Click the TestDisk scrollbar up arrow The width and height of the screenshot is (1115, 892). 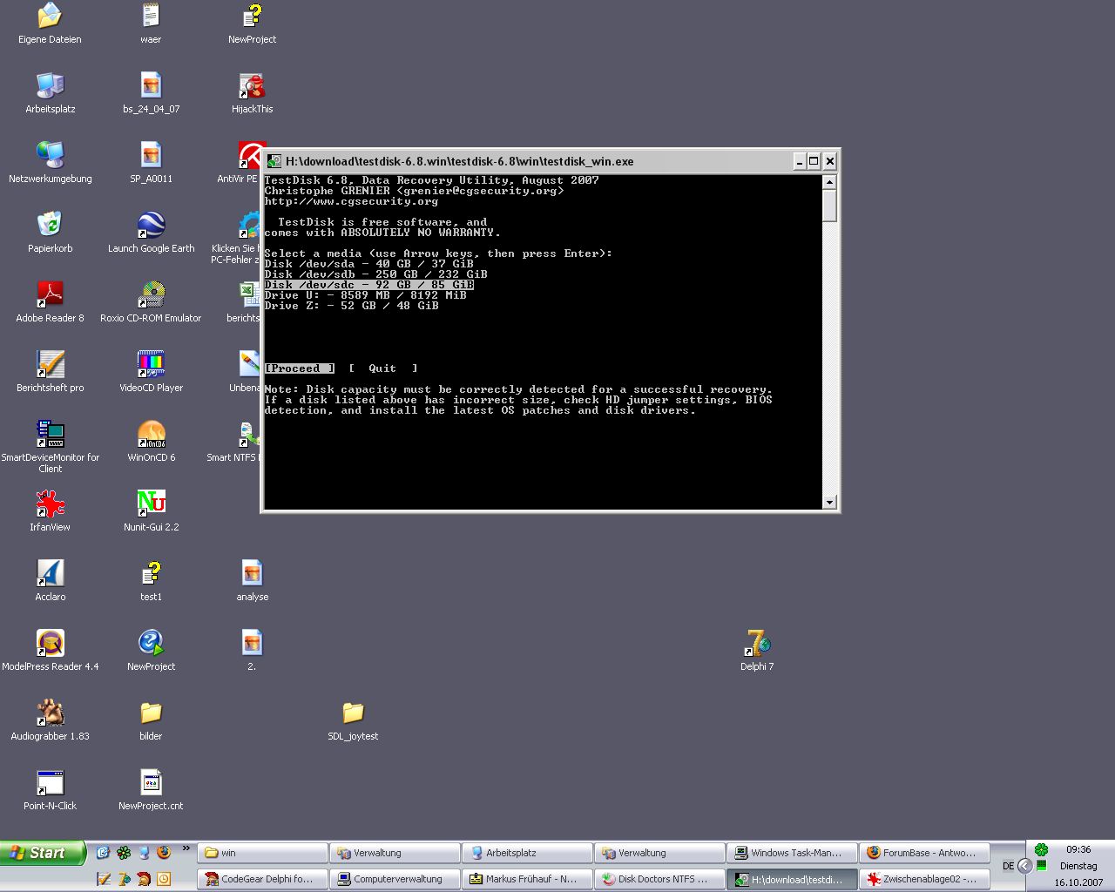pos(829,182)
